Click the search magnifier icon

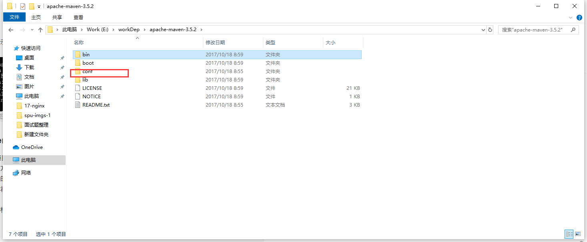[x=574, y=30]
